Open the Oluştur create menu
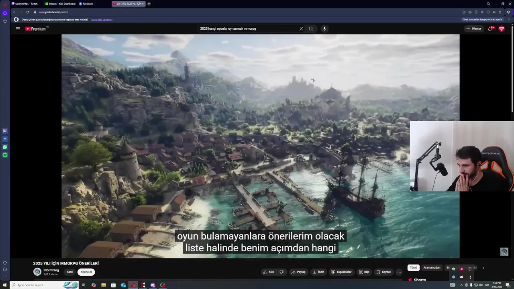Screen dimensions: 514x289 pyautogui.click(x=473, y=28)
